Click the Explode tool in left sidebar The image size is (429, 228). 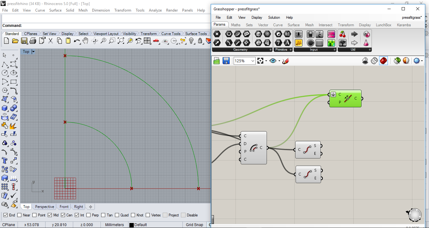coord(14,125)
